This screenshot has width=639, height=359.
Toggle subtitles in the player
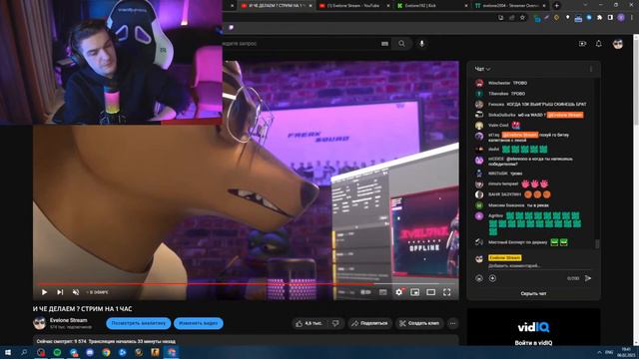click(x=382, y=292)
